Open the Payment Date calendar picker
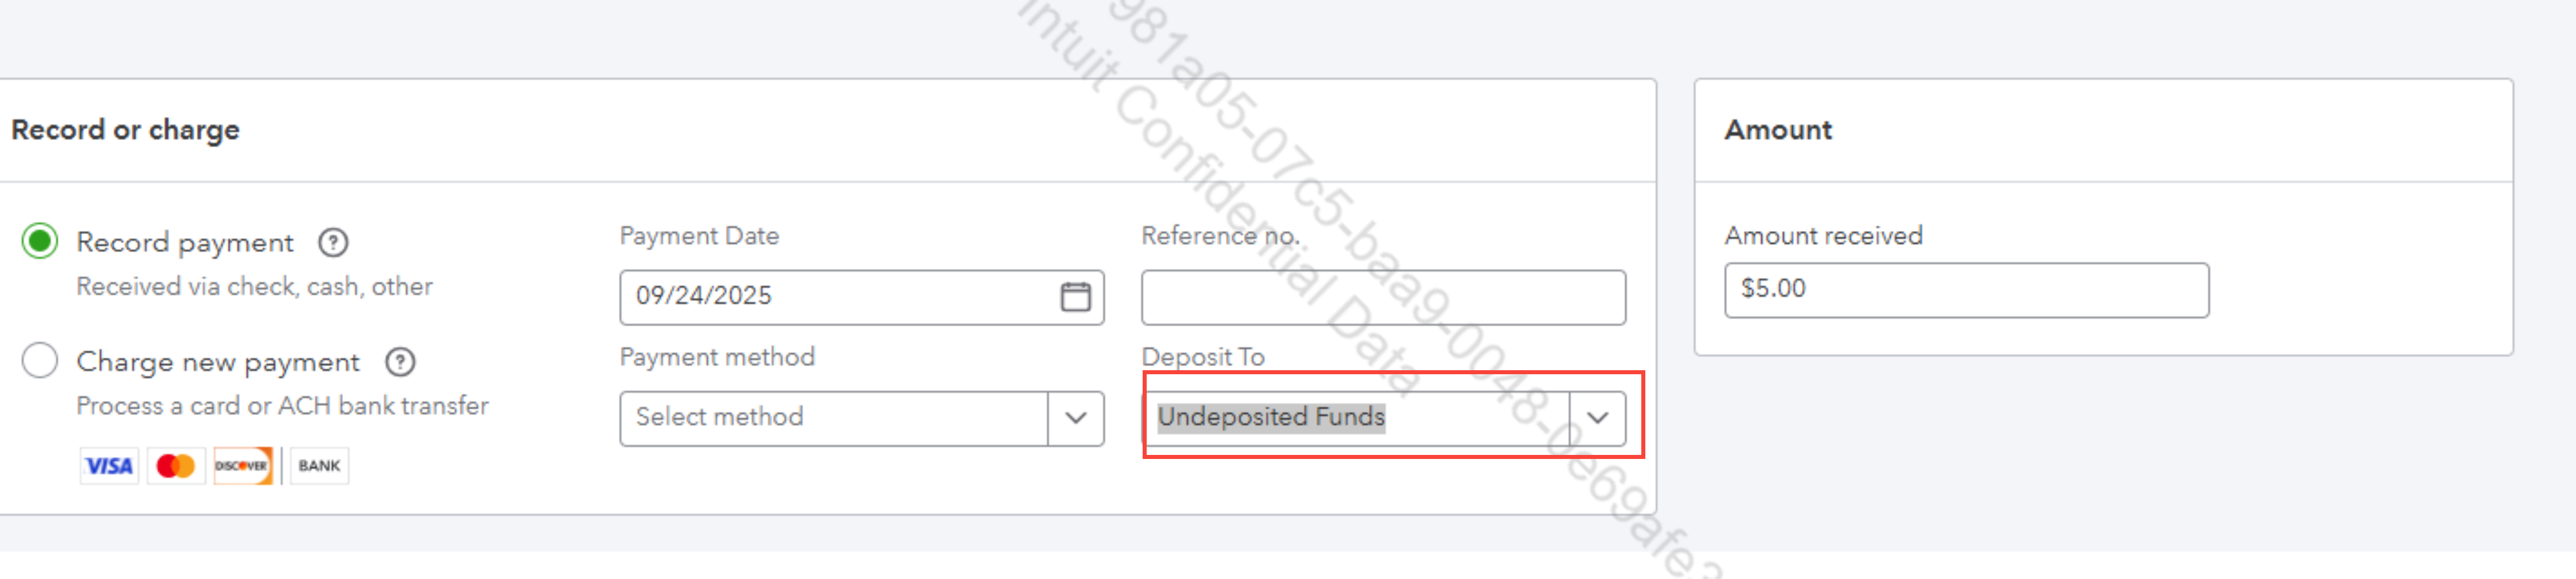Image resolution: width=2576 pixels, height=579 pixels. [x=1075, y=297]
